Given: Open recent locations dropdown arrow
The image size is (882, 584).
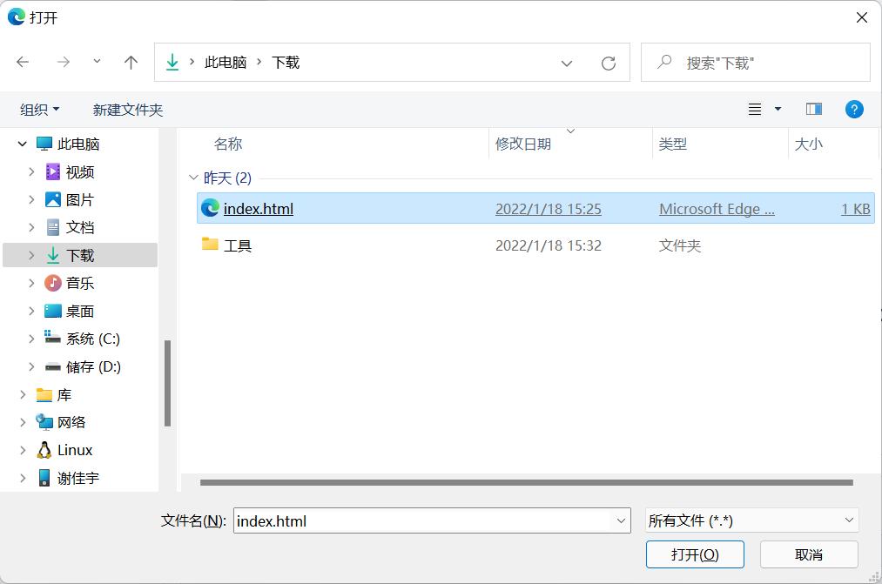Looking at the screenshot, I should click(x=97, y=63).
